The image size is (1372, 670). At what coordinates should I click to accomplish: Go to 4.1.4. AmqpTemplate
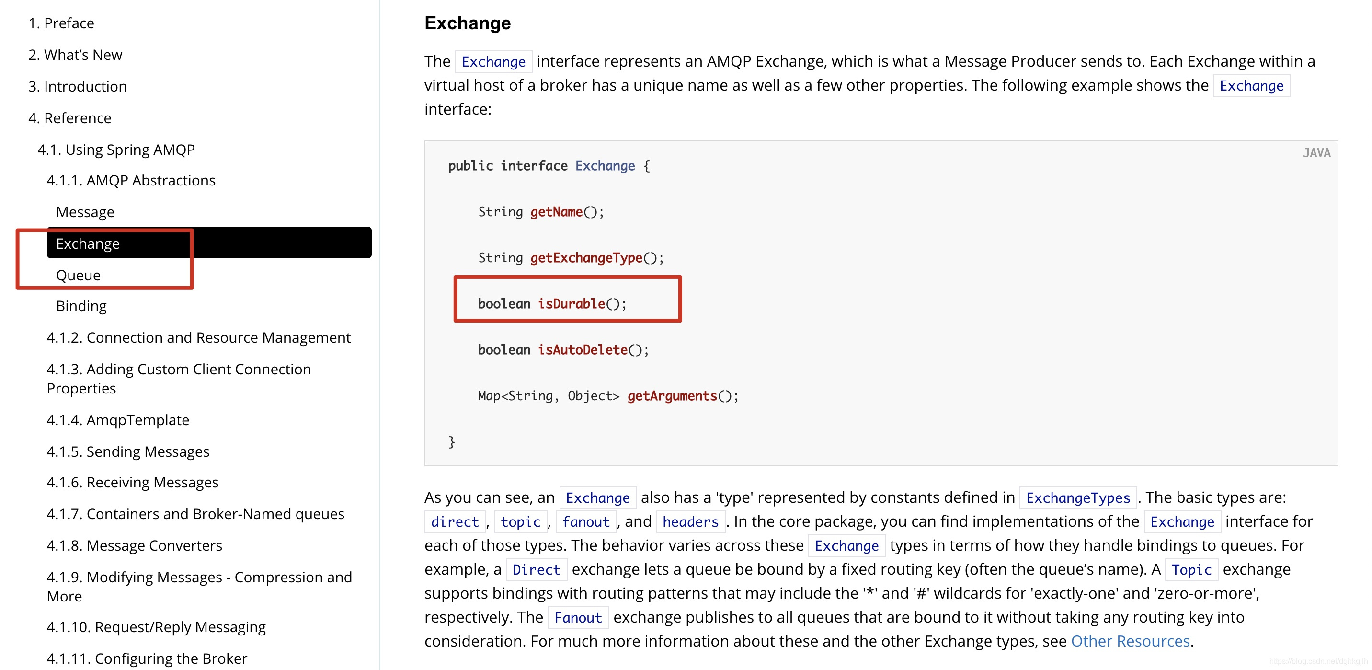tap(118, 420)
